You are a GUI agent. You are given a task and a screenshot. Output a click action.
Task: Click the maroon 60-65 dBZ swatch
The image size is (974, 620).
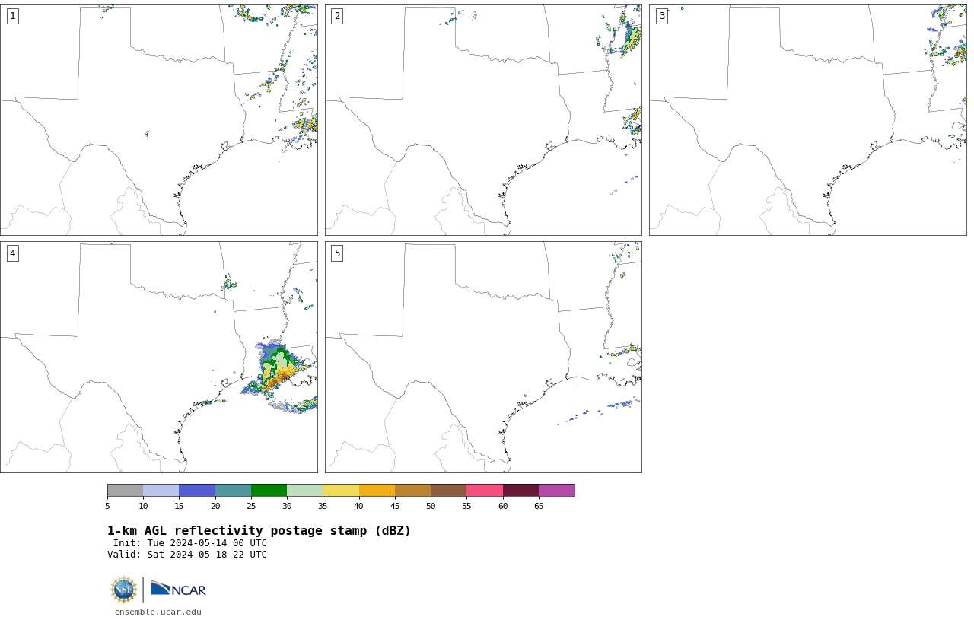(x=520, y=490)
